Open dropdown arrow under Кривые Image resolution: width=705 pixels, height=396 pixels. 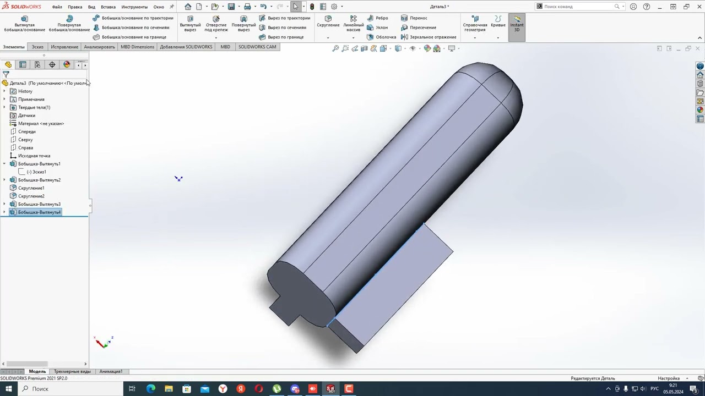(x=498, y=37)
